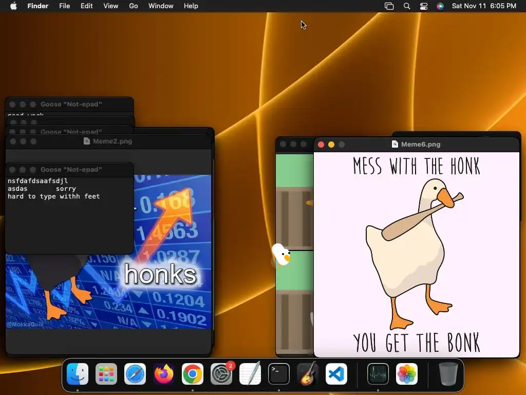Click the "MESS WITH THE HONK" caption

click(x=417, y=166)
